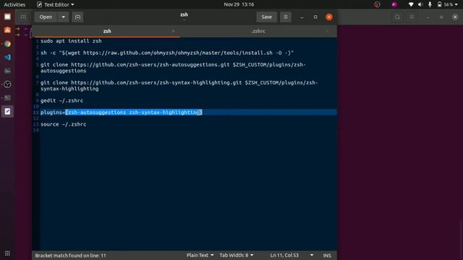Launch Chrome from the dock
463x260 pixels.
pos(7,43)
